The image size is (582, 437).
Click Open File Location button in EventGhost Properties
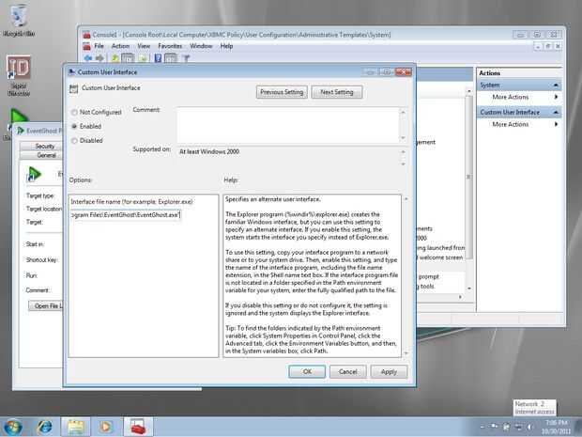[x=46, y=305]
